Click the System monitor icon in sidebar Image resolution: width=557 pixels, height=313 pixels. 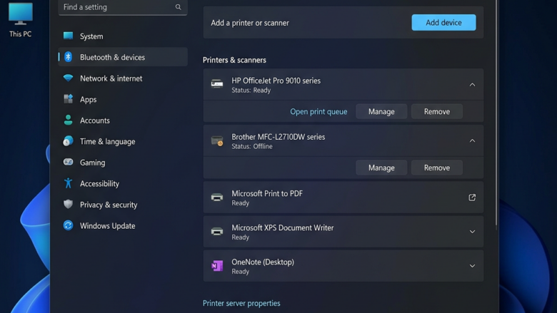(x=68, y=36)
